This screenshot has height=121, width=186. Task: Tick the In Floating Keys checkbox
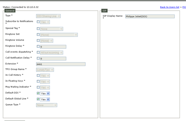[38, 81]
